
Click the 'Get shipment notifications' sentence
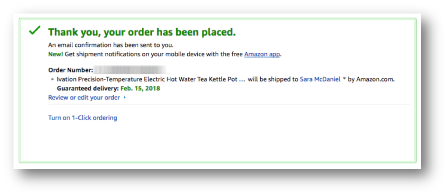click(172, 54)
